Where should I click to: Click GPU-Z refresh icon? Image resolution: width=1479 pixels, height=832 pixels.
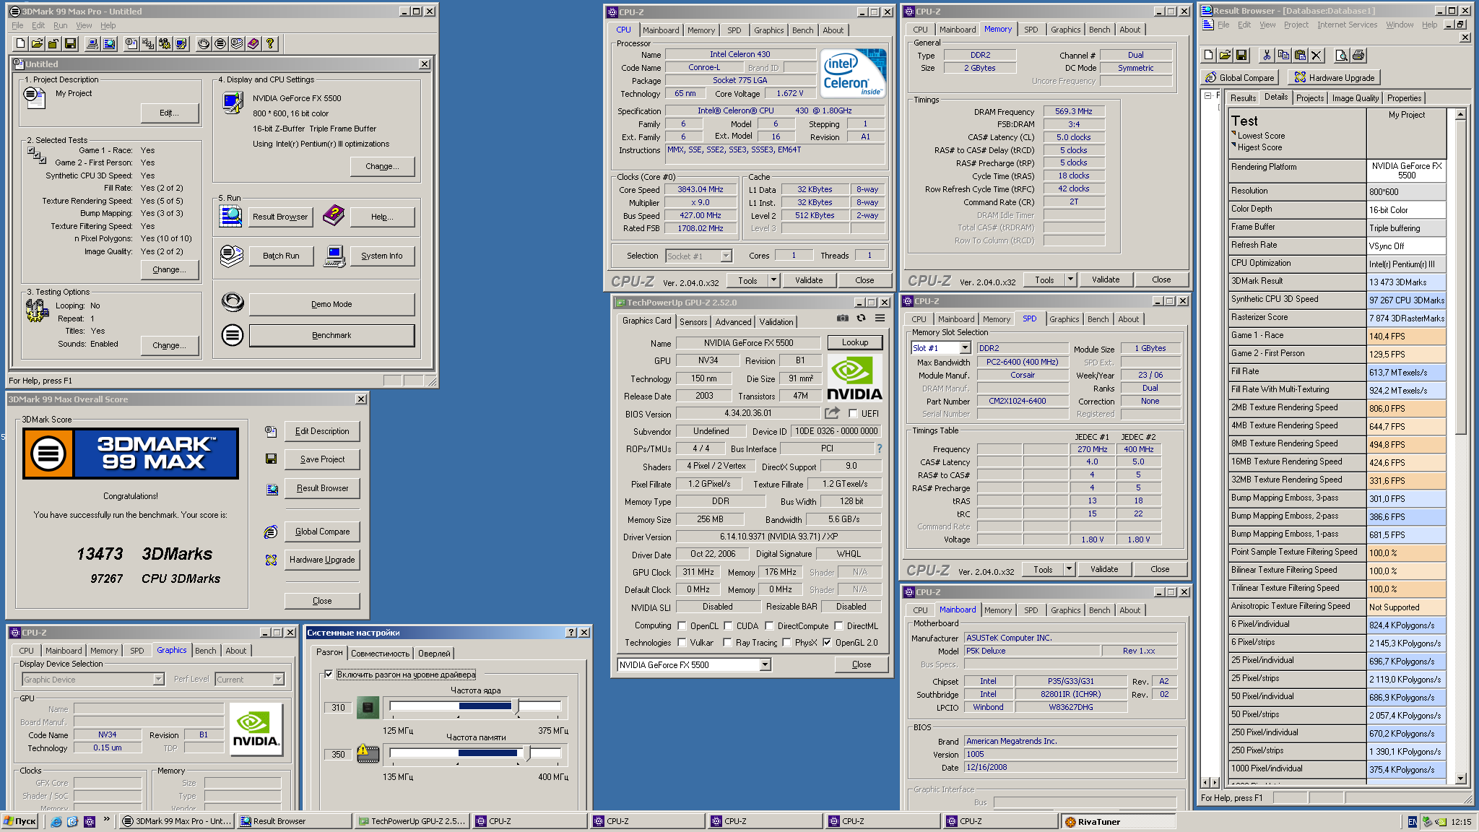coord(861,318)
